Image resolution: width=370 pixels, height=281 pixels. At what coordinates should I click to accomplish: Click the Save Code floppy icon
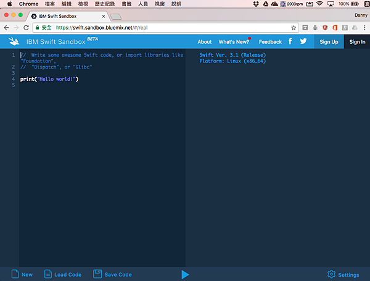pyautogui.click(x=97, y=274)
